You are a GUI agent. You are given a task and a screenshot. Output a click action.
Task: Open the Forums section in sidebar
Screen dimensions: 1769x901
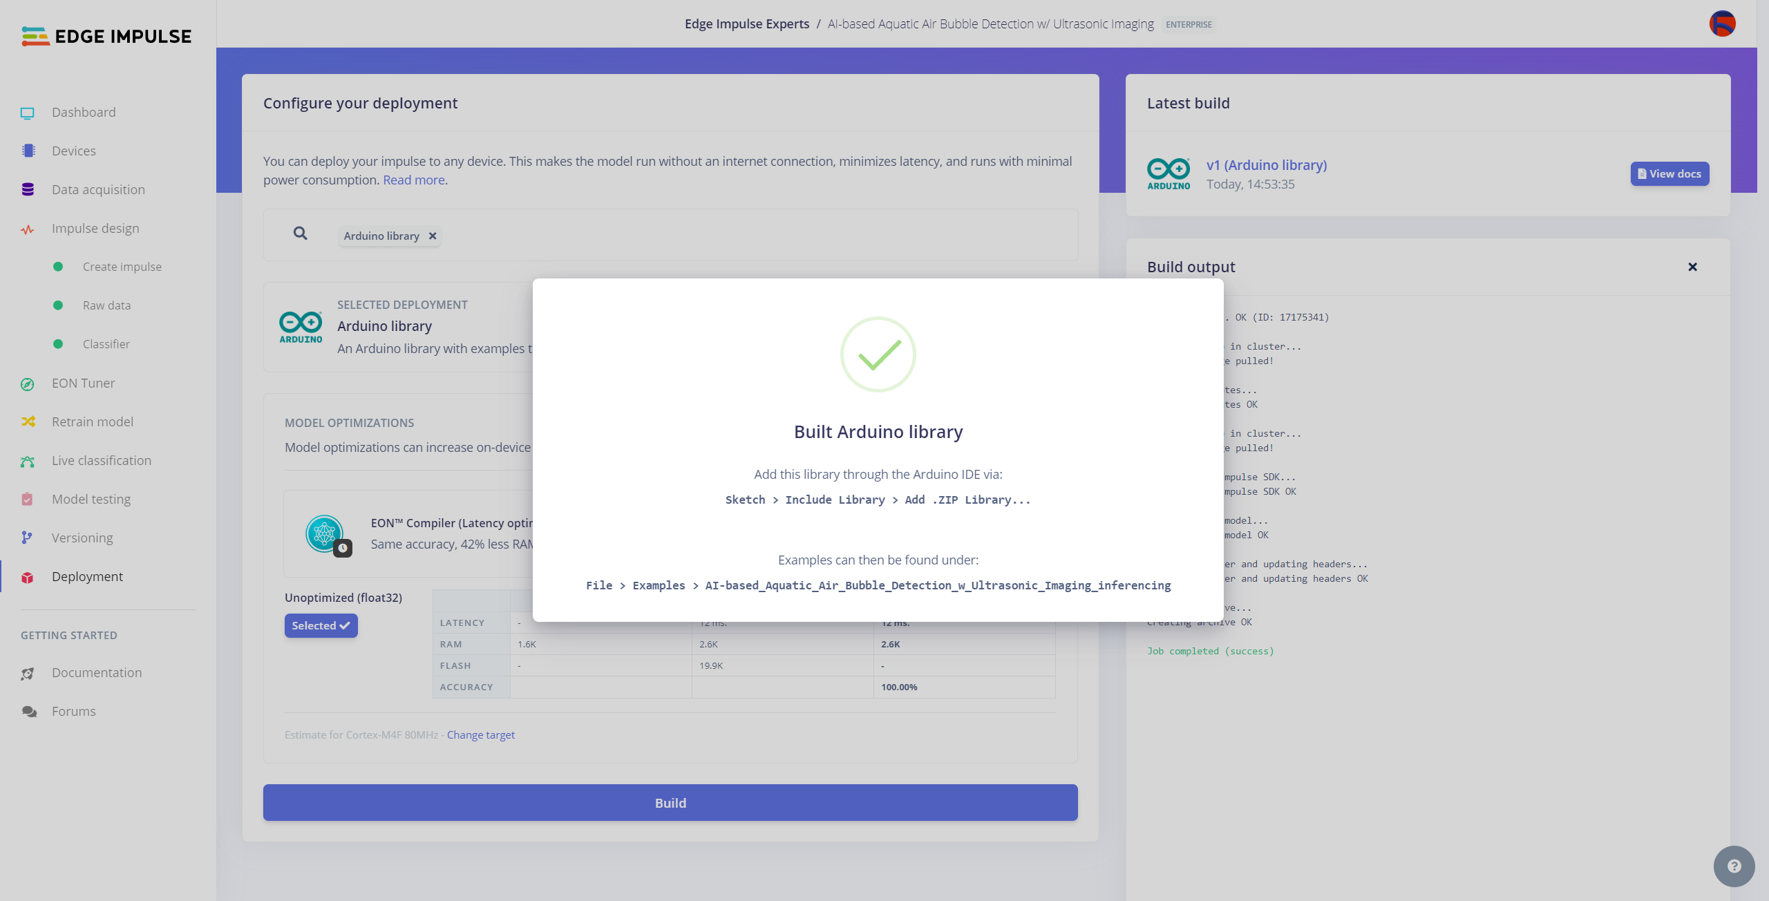(73, 710)
